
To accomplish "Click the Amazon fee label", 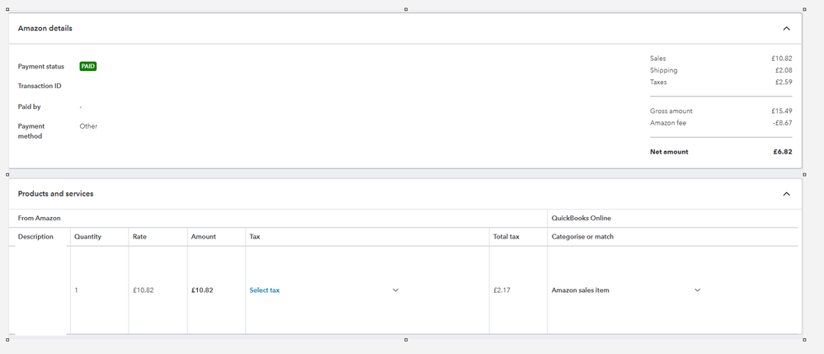I will [668, 123].
